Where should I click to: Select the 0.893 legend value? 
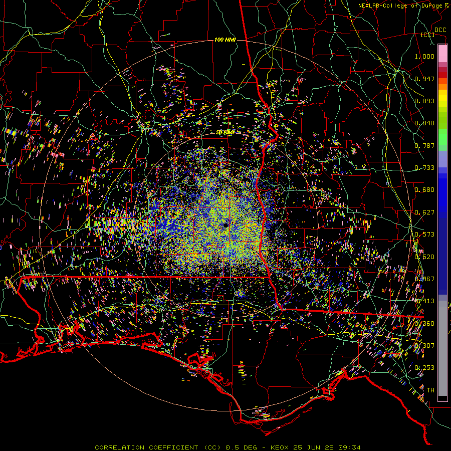point(424,101)
